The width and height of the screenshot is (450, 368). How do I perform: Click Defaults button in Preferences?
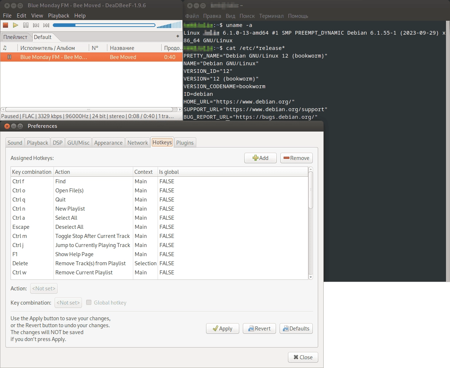296,329
